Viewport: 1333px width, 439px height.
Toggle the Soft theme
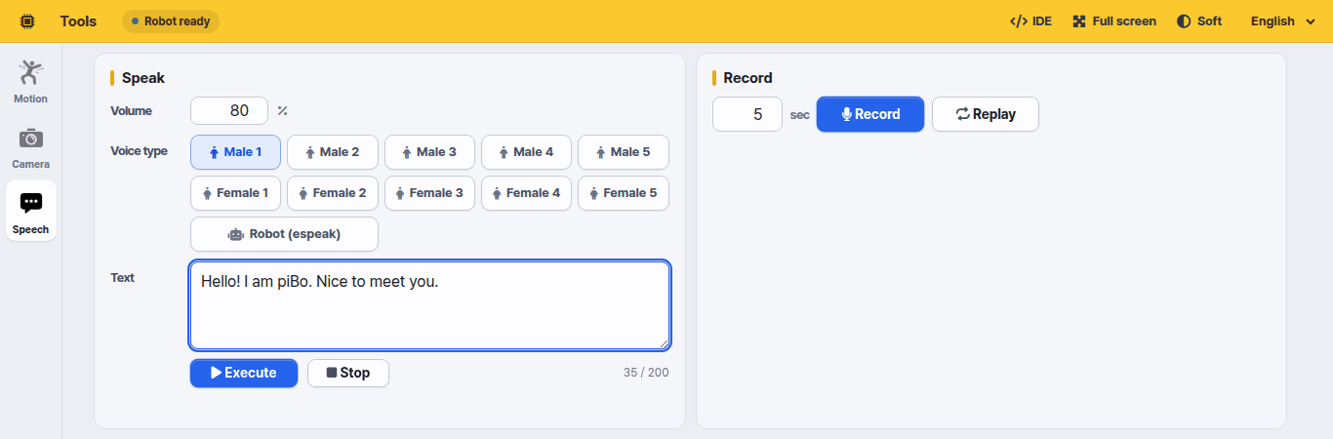(1199, 21)
